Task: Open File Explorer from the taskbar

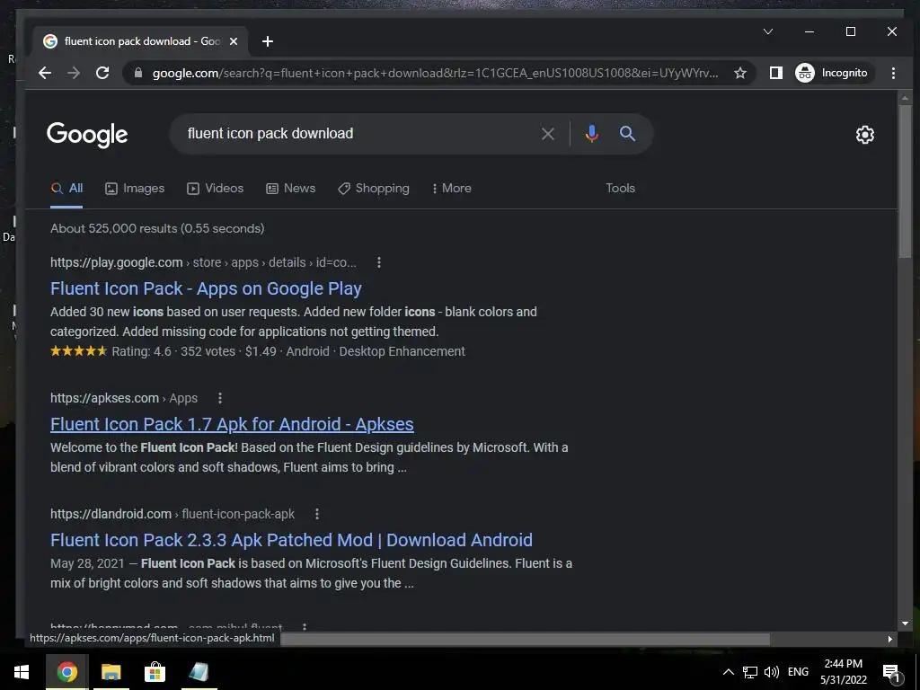Action: (x=111, y=672)
